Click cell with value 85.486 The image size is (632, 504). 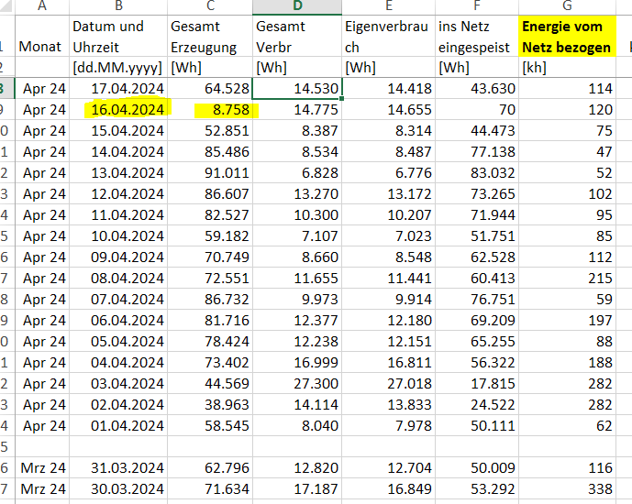(210, 152)
